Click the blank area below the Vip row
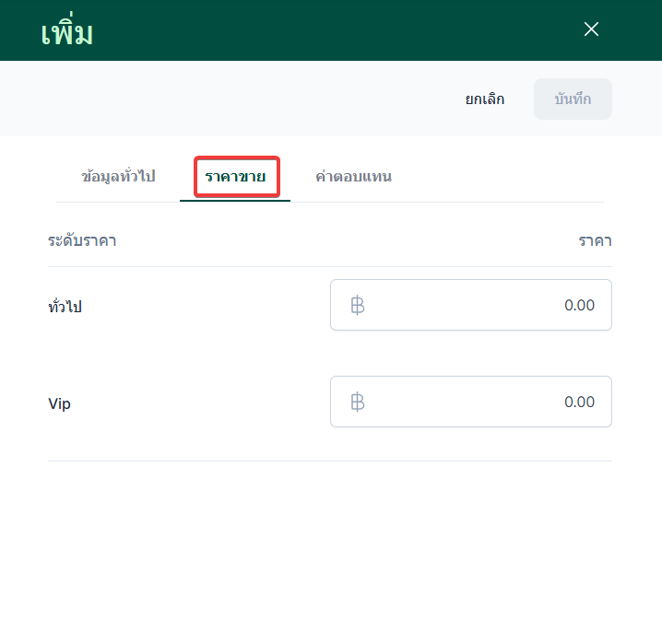This screenshot has height=641, width=662. pos(330,543)
